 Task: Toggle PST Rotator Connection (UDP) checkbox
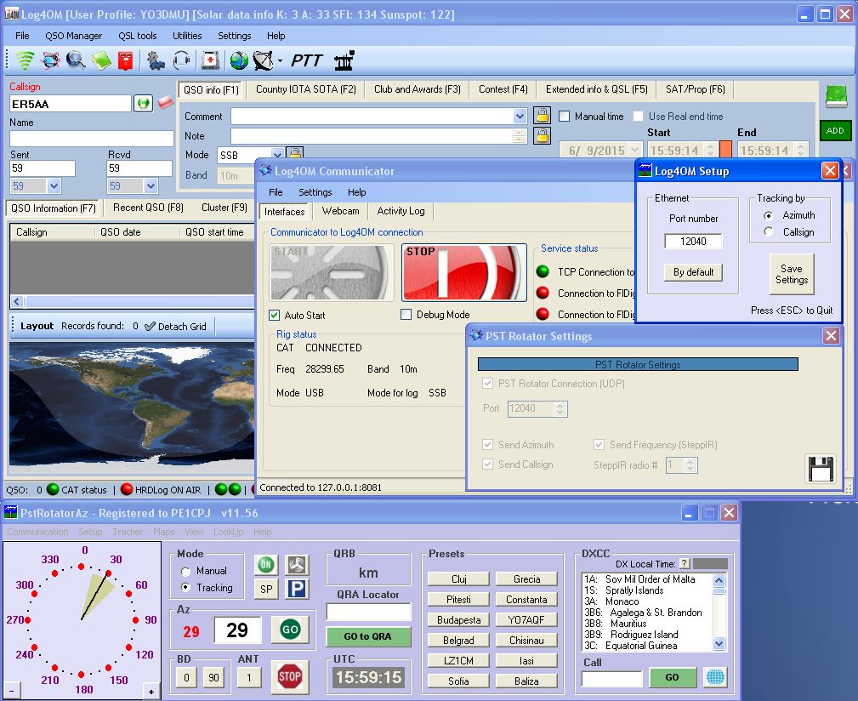(x=487, y=384)
